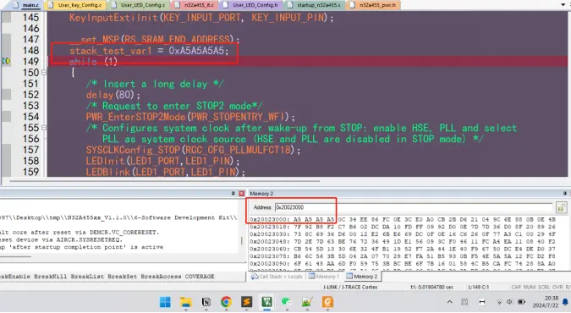The width and height of the screenshot is (571, 313).
Task: Select the Memory 2 tab
Action: pos(361,277)
